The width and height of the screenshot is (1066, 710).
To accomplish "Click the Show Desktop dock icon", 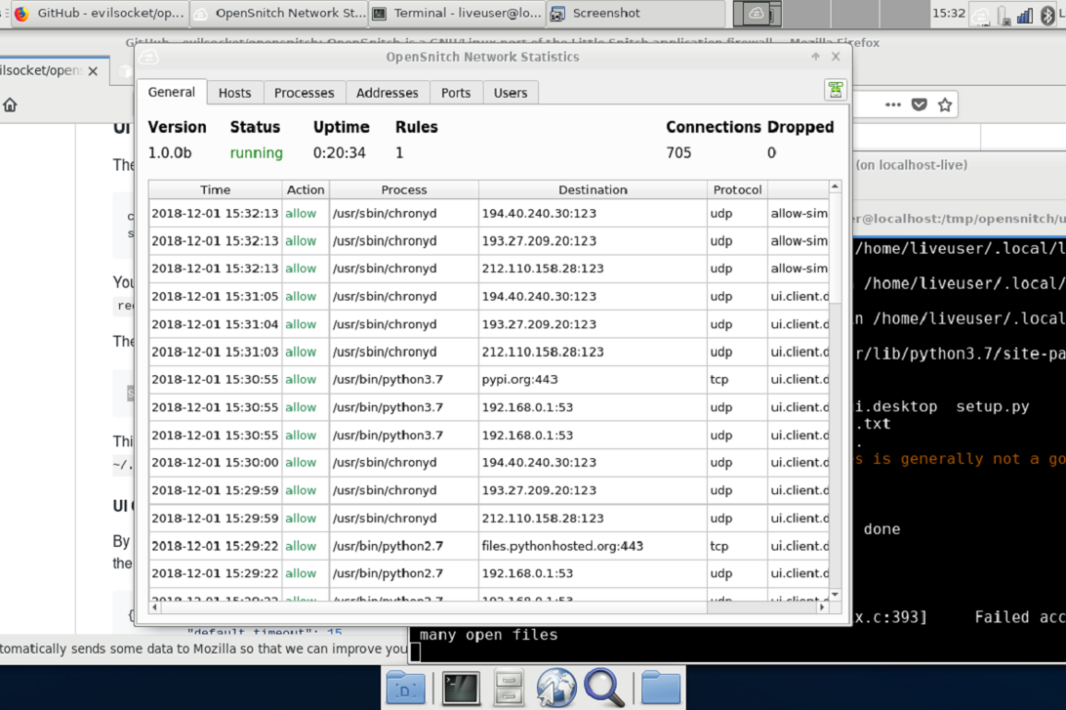I will (405, 688).
